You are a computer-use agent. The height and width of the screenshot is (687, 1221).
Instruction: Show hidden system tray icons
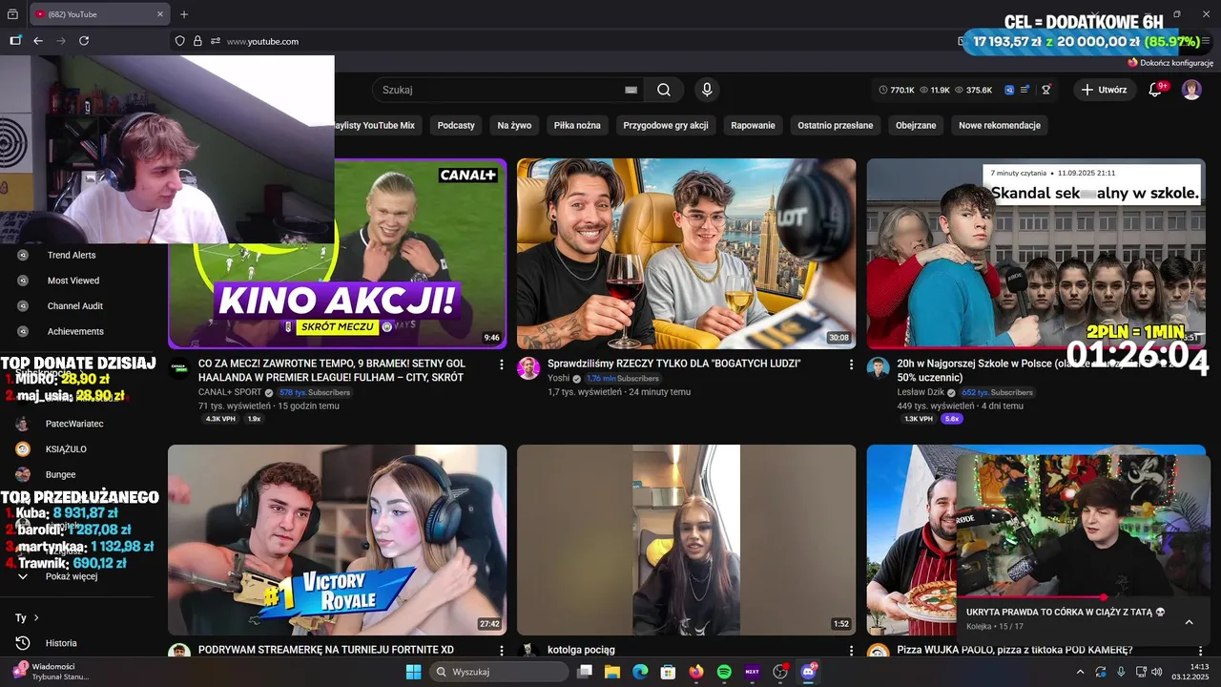1081,672
